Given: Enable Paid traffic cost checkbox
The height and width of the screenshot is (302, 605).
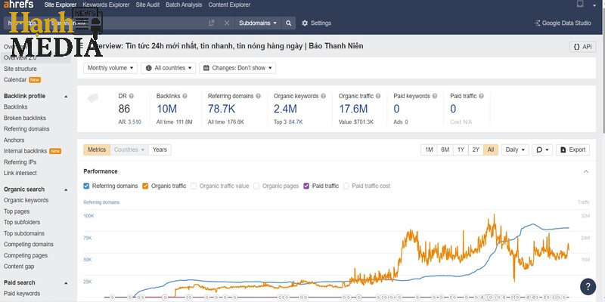Looking at the screenshot, I should [346, 186].
